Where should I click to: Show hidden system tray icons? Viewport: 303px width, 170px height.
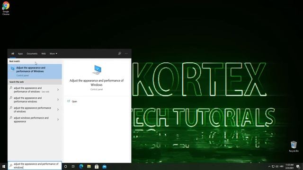point(269,166)
